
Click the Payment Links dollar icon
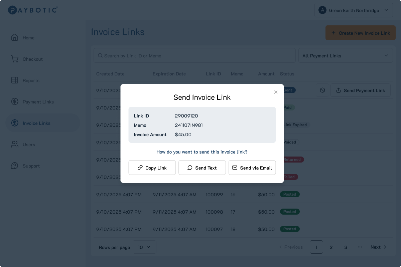15,102
